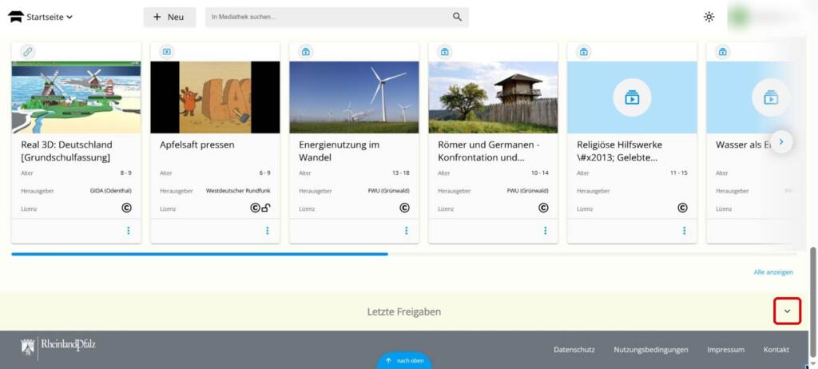Open more options on Energienutzung card

pos(407,231)
